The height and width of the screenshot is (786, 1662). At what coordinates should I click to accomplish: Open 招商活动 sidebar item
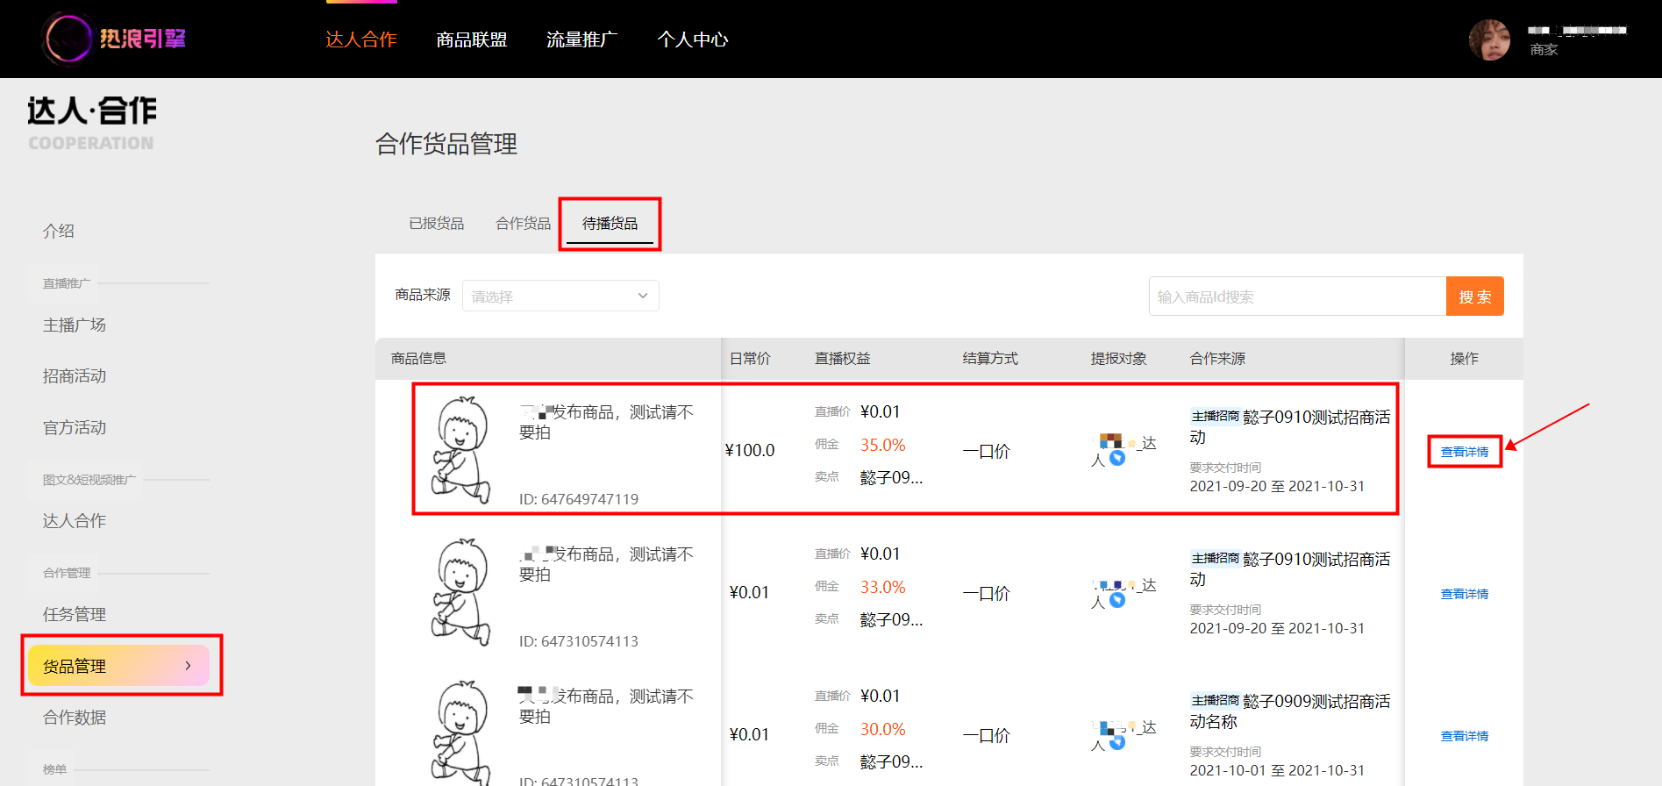(75, 375)
